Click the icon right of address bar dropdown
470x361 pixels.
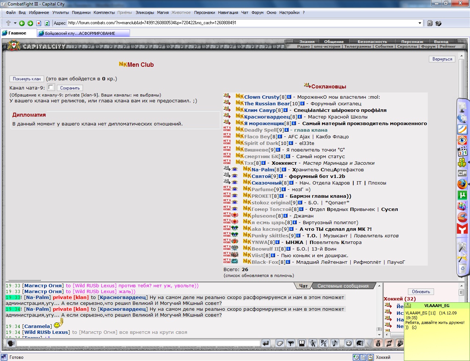(430, 23)
